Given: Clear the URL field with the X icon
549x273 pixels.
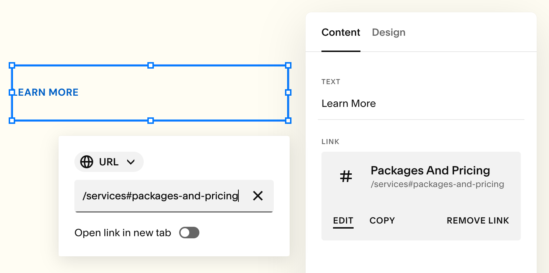Looking at the screenshot, I should 258,196.
